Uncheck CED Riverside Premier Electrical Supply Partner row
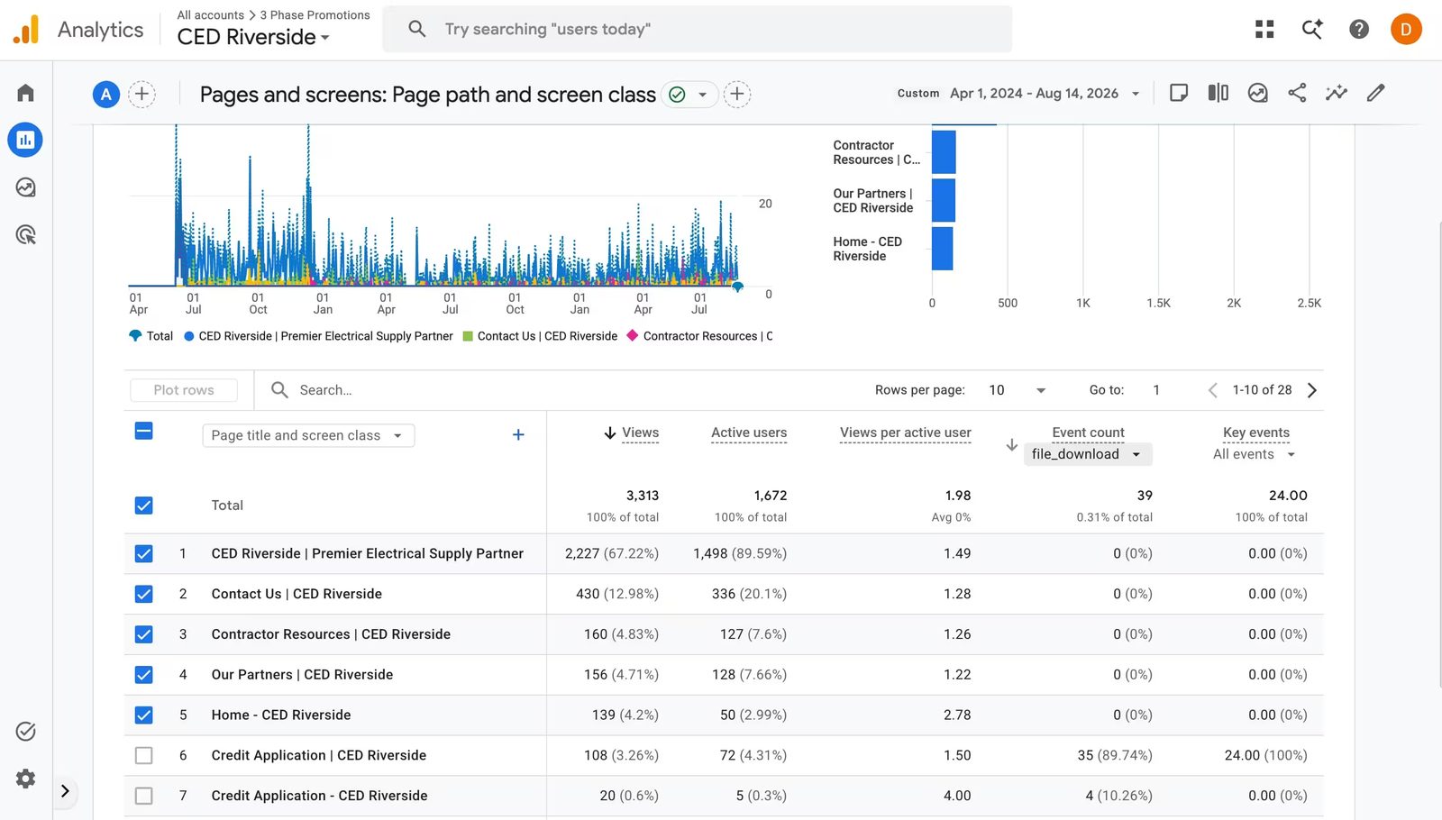 [143, 554]
